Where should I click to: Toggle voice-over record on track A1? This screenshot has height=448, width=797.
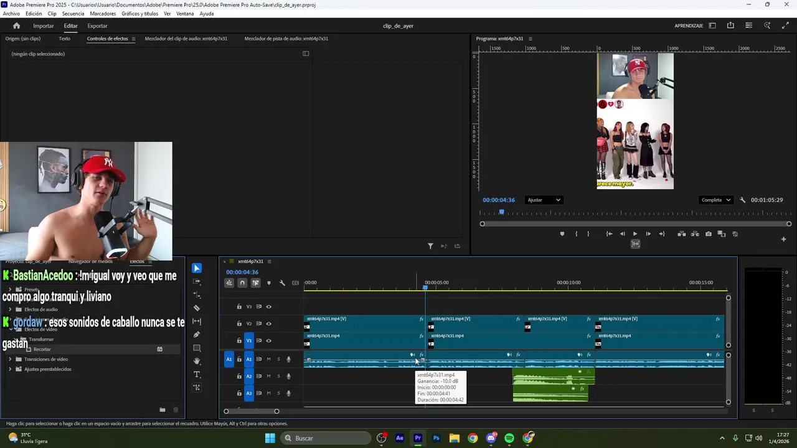[x=288, y=359]
